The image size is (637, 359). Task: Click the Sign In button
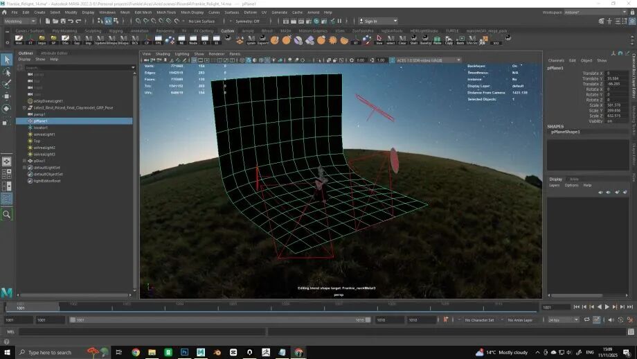pyautogui.click(x=370, y=21)
